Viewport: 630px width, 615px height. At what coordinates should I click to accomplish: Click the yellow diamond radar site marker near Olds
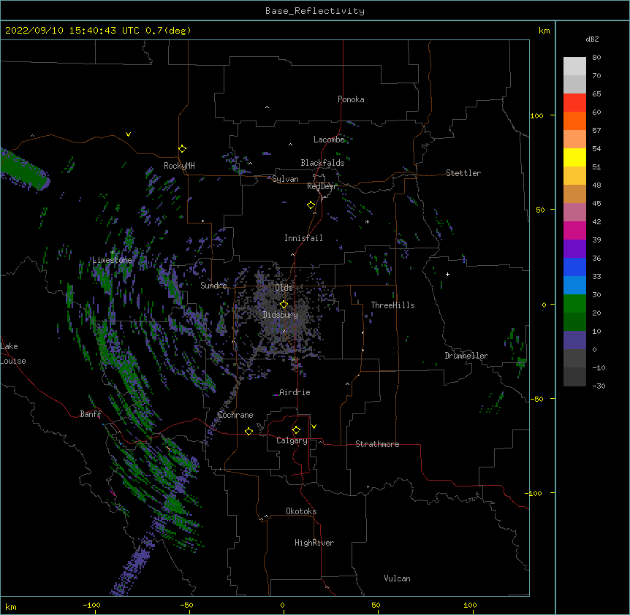click(284, 304)
